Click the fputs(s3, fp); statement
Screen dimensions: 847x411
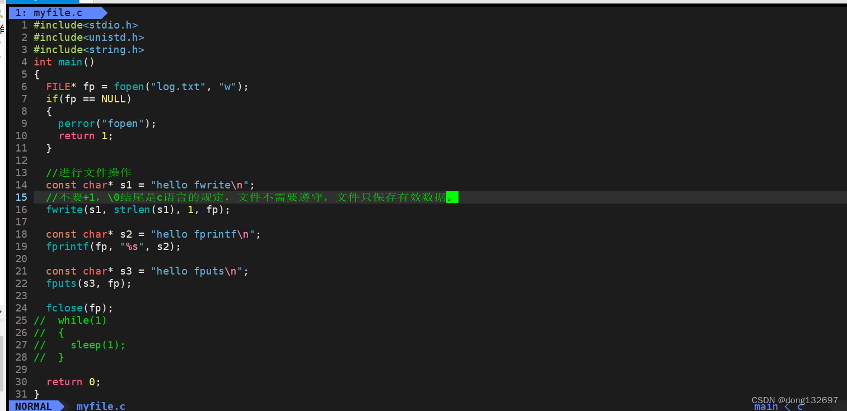[89, 284]
